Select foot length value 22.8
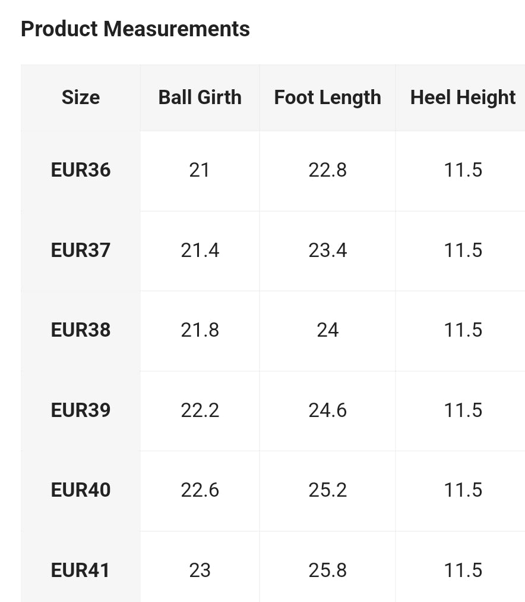 [328, 170]
